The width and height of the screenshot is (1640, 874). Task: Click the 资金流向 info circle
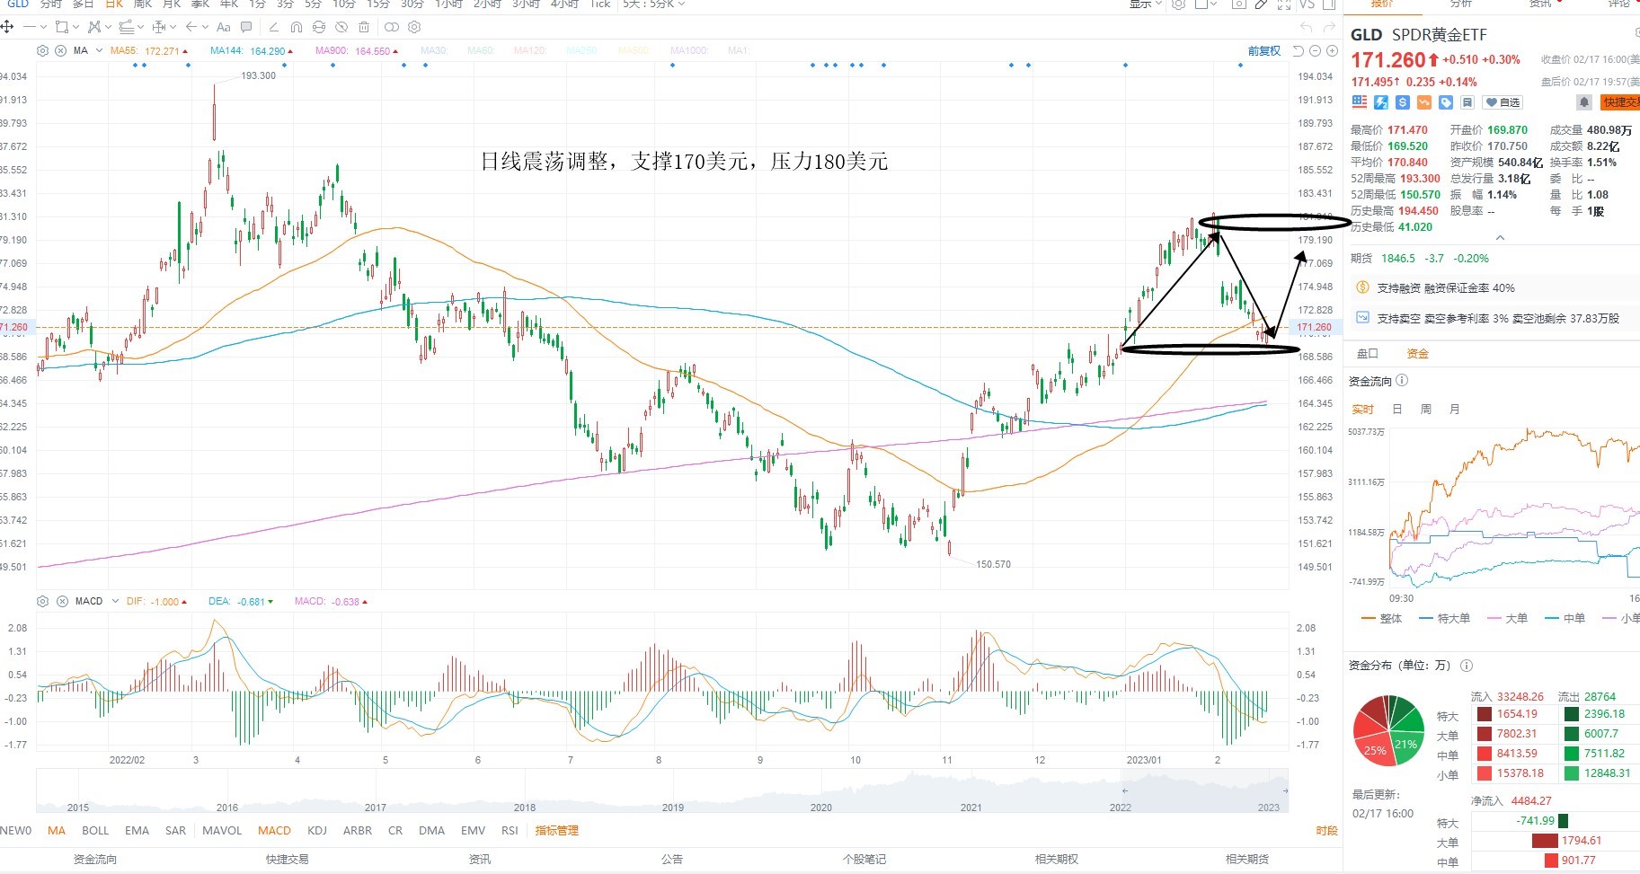(1402, 381)
